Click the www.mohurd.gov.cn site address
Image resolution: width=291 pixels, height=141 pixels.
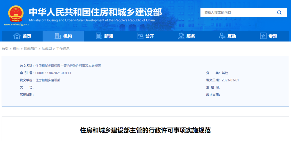point(16,25)
